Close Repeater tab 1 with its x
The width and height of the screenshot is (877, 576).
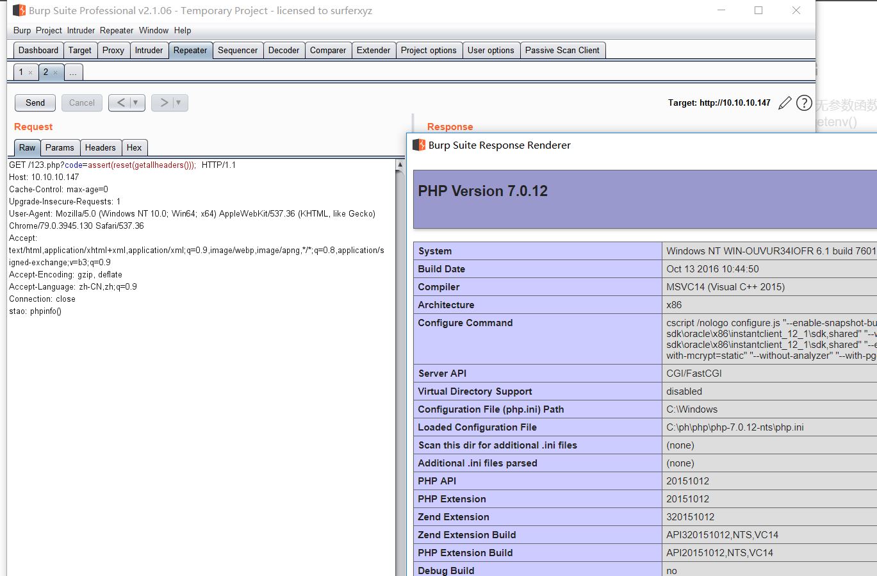pos(30,72)
